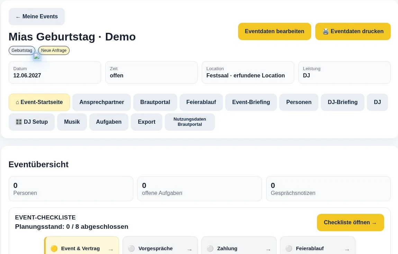Click the arrow on Vorgespräche step

(190, 250)
